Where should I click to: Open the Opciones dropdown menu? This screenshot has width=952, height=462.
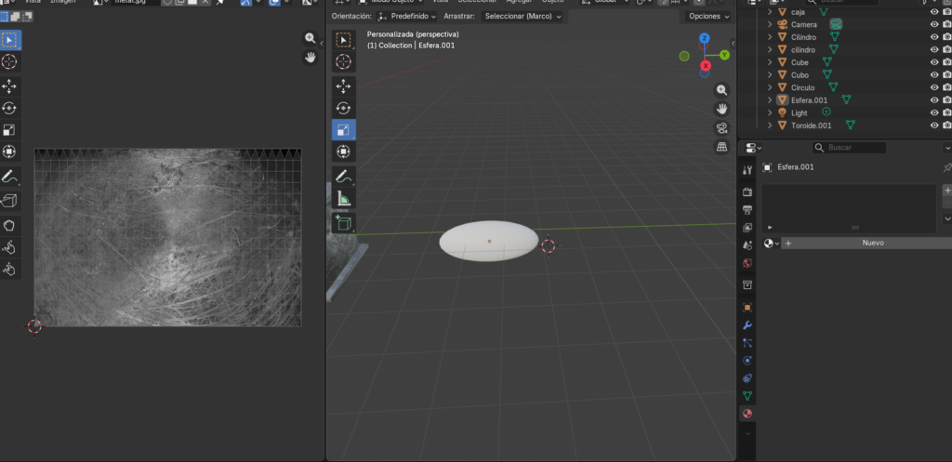[x=707, y=16]
